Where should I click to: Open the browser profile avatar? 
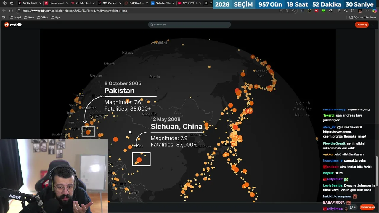pos(360,11)
